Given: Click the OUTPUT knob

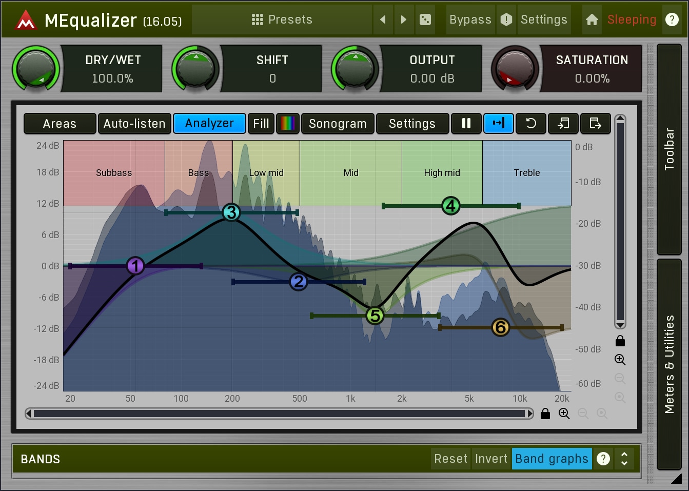Looking at the screenshot, I should tap(355, 69).
